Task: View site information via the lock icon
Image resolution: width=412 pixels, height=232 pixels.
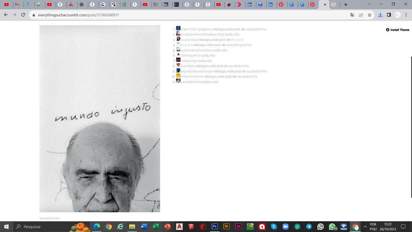Action: click(33, 15)
